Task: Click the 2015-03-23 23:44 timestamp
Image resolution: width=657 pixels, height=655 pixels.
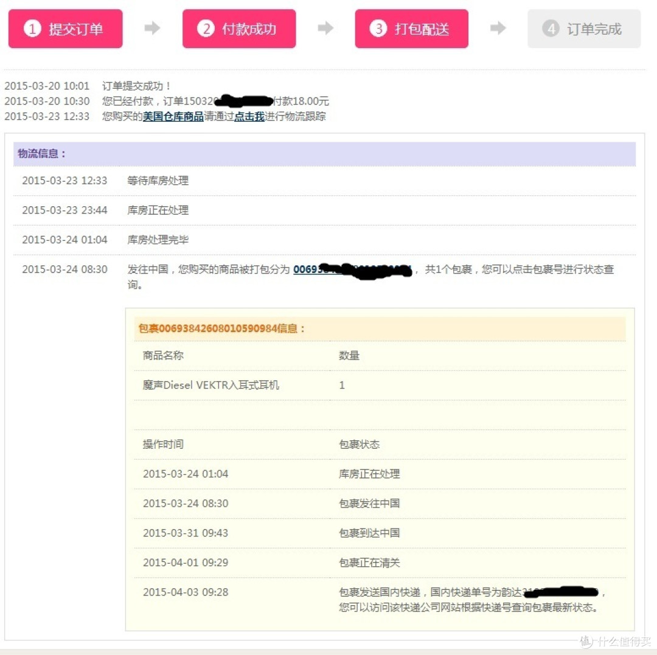Action: coord(64,210)
